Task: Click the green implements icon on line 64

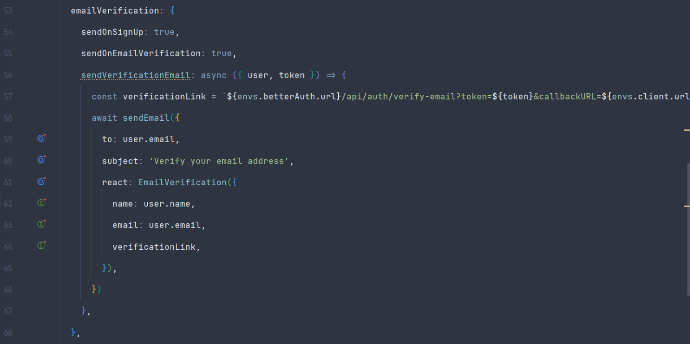Action: (x=42, y=245)
